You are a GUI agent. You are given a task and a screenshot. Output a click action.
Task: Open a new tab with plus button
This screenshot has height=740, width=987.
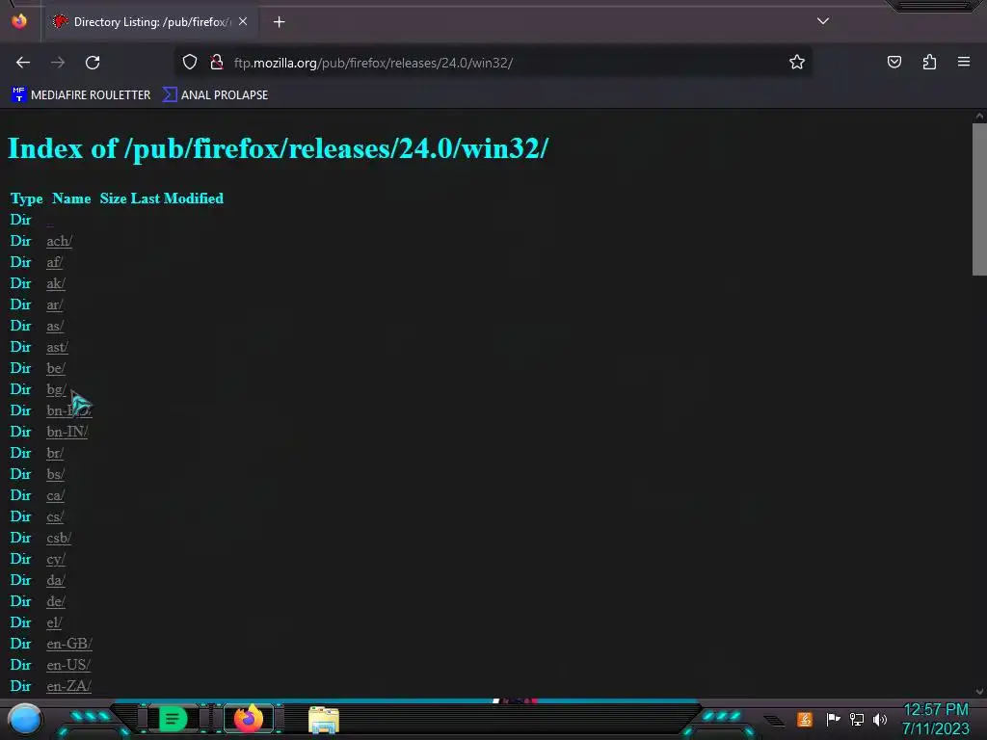(x=279, y=22)
